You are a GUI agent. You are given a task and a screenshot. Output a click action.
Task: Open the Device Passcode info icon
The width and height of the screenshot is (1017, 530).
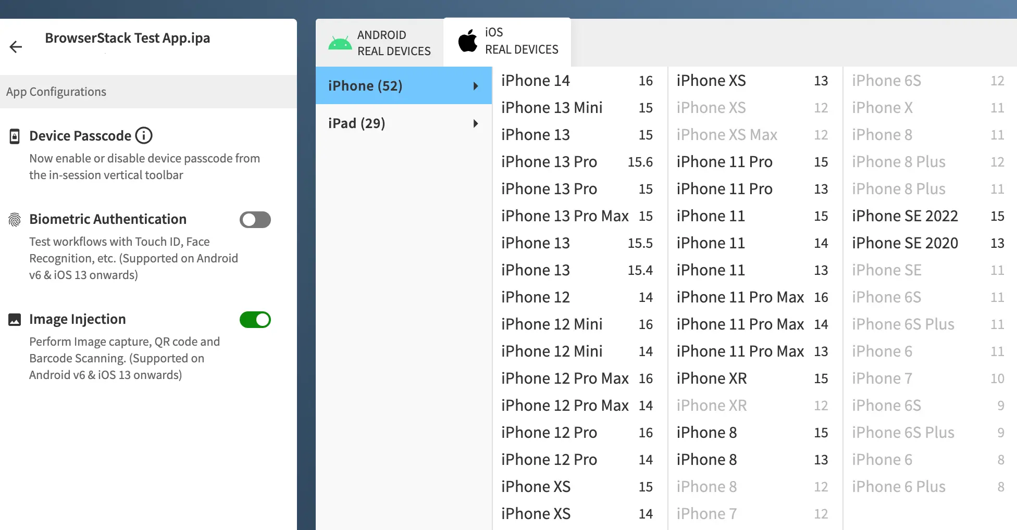pyautogui.click(x=144, y=135)
